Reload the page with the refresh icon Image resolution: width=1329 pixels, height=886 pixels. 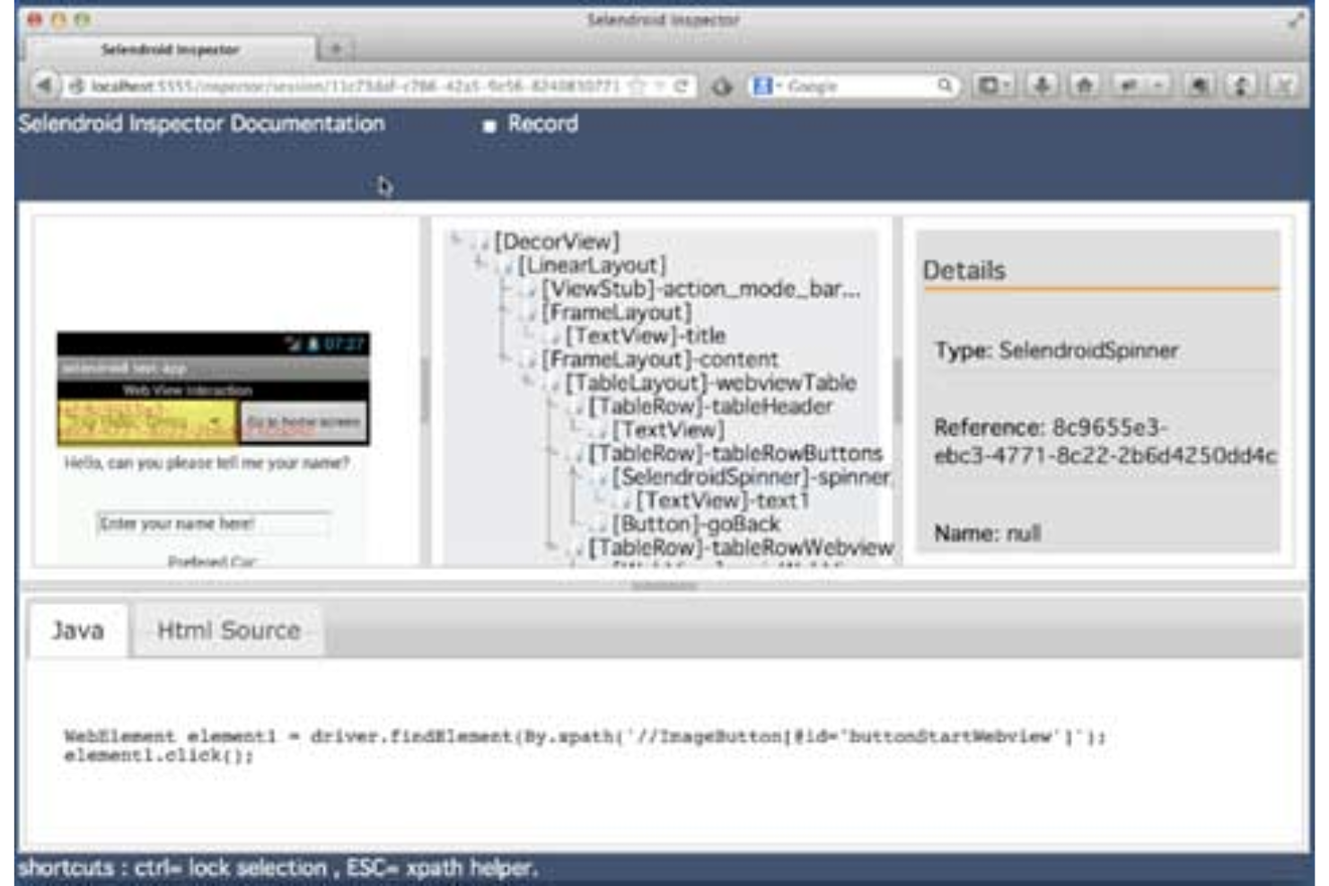tap(681, 86)
